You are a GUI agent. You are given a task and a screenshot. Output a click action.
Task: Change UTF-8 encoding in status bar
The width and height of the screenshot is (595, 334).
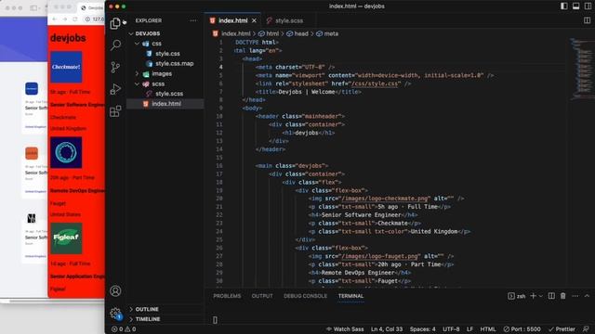pyautogui.click(x=451, y=329)
